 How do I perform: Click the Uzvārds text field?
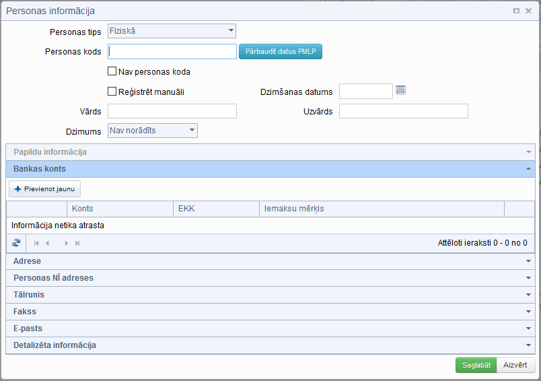point(403,111)
